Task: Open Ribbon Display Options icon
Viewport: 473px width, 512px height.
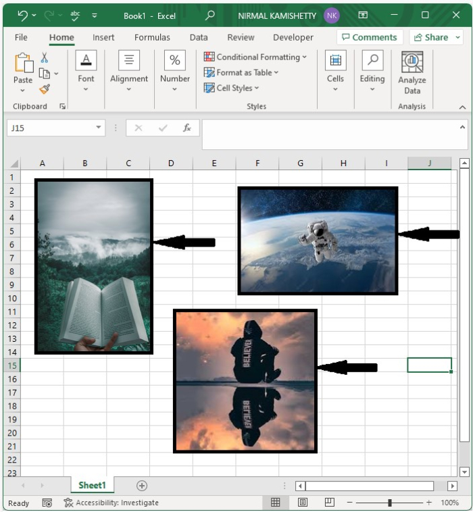Action: pos(363,15)
